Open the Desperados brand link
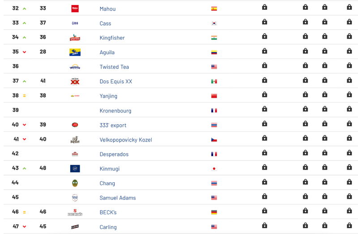Image resolution: width=358 pixels, height=234 pixels. pos(114,154)
